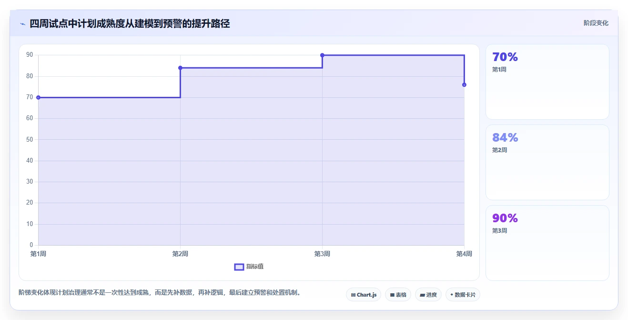Click the chart title 四周试点中计划成熟度
The image size is (628, 320).
click(x=130, y=23)
